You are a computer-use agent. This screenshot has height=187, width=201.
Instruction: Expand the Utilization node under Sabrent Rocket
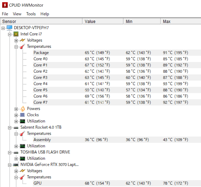click(x=16, y=146)
